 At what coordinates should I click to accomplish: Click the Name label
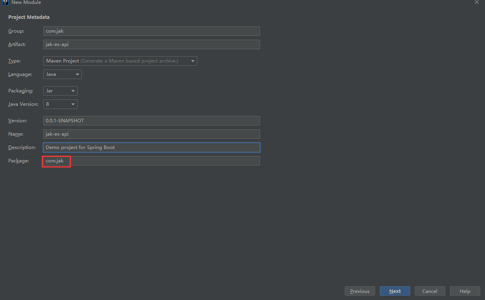16,134
